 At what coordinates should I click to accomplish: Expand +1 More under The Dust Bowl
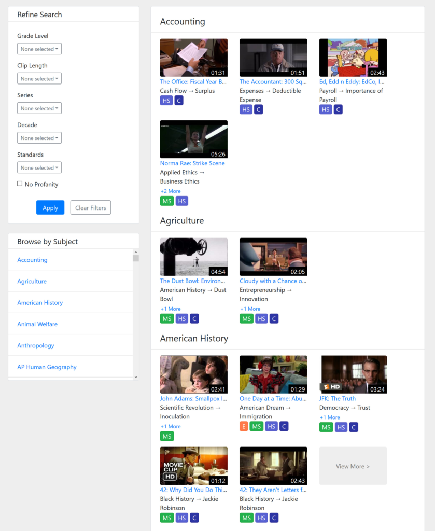pos(171,309)
